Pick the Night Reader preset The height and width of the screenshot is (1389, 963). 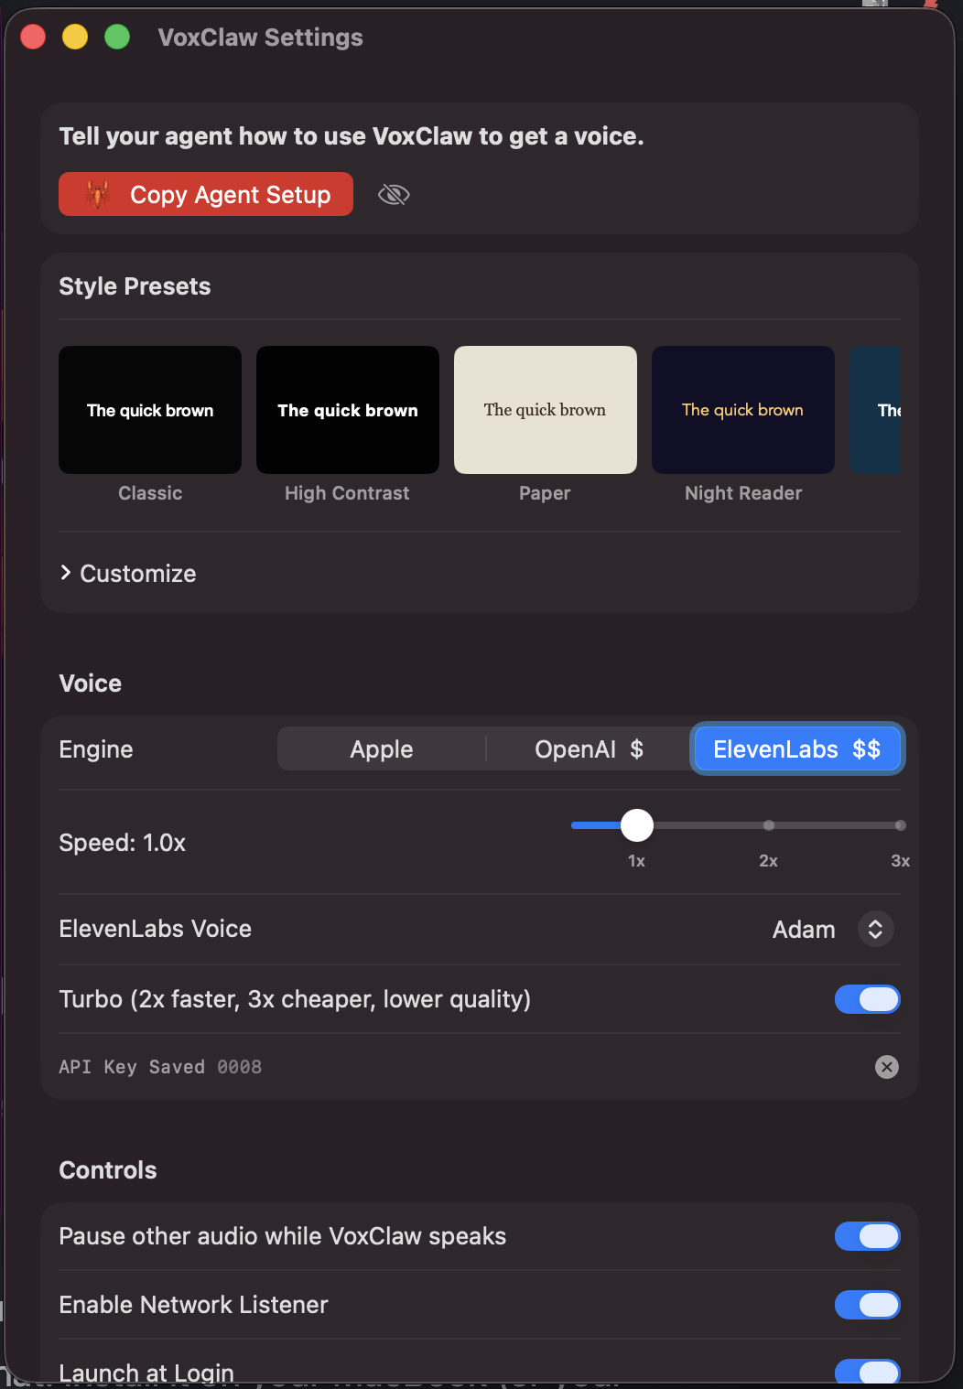click(x=742, y=409)
